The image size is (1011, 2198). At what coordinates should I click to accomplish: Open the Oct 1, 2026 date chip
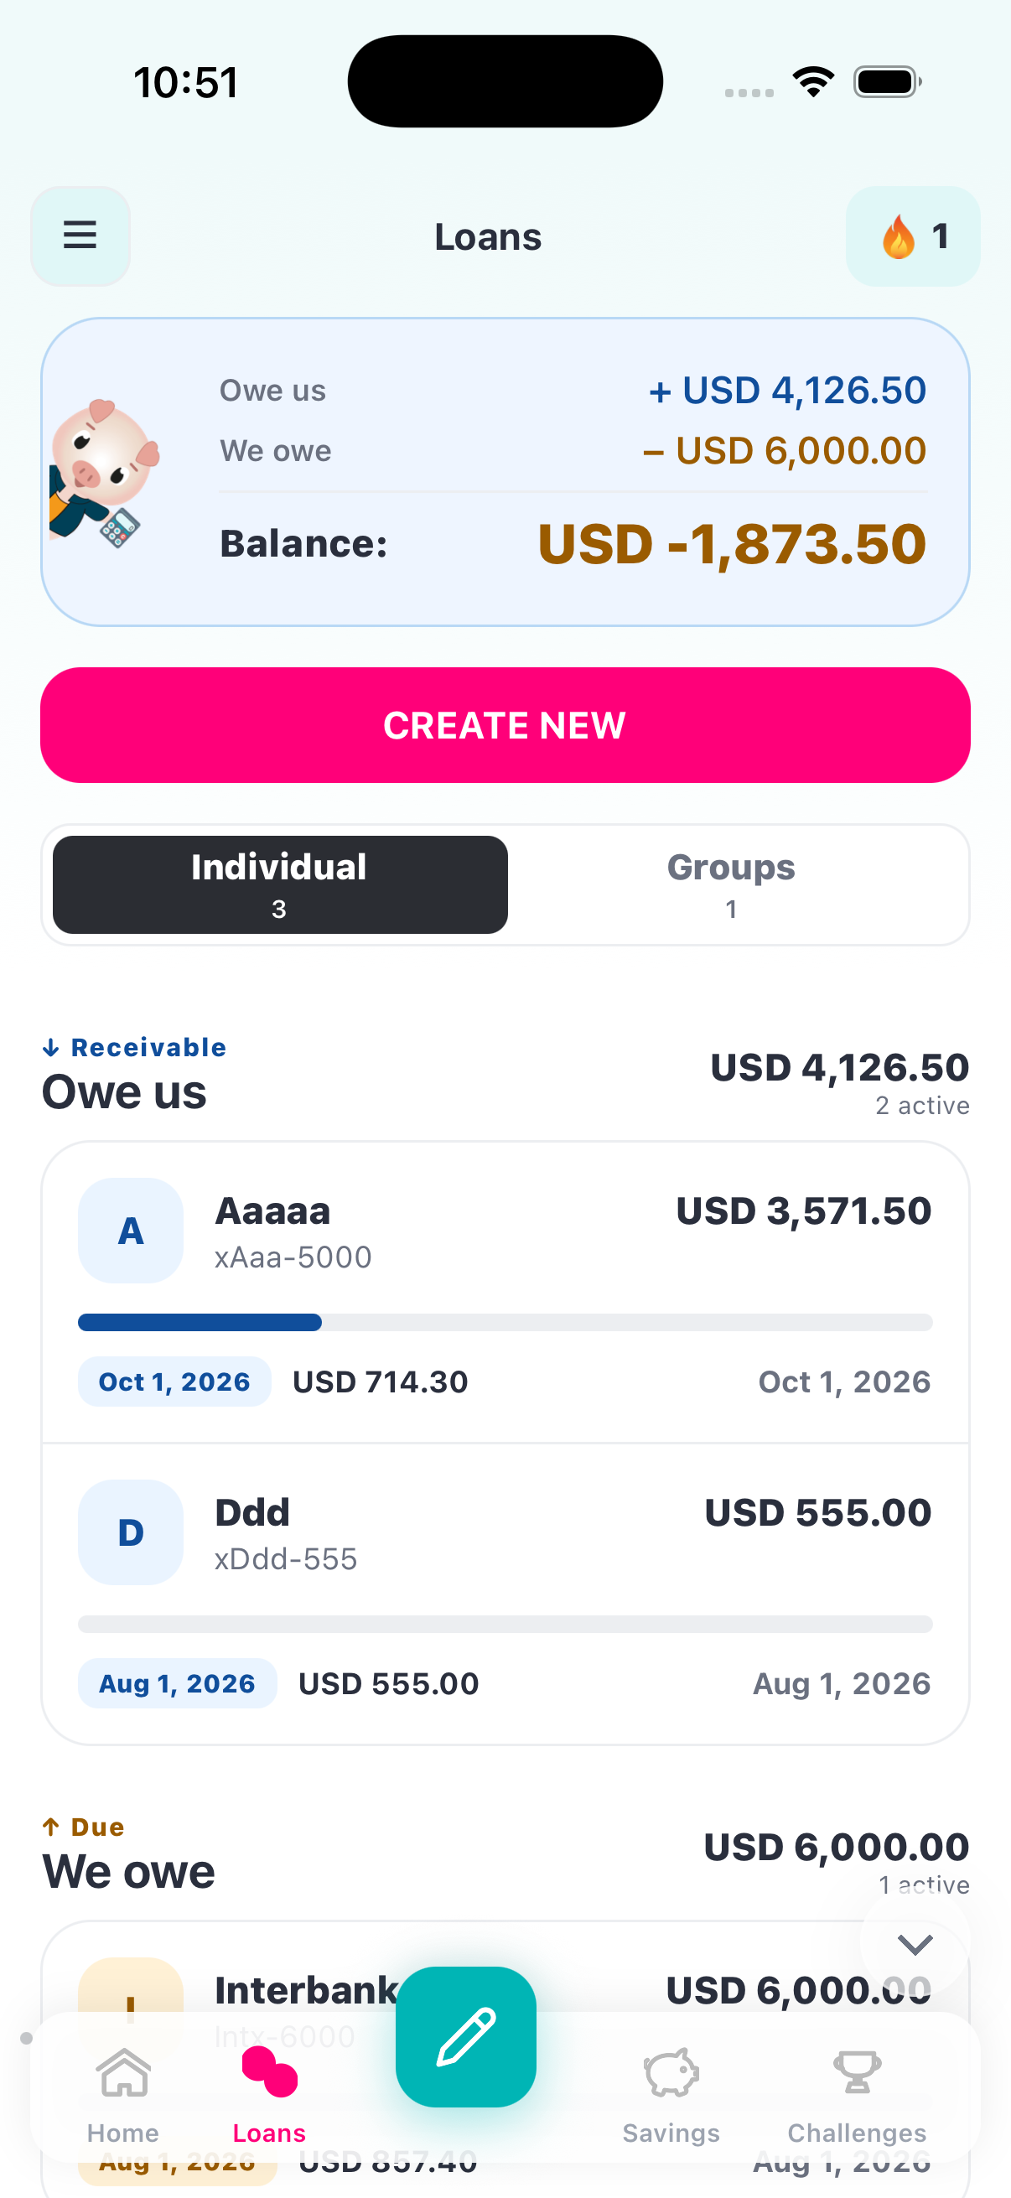[174, 1381]
